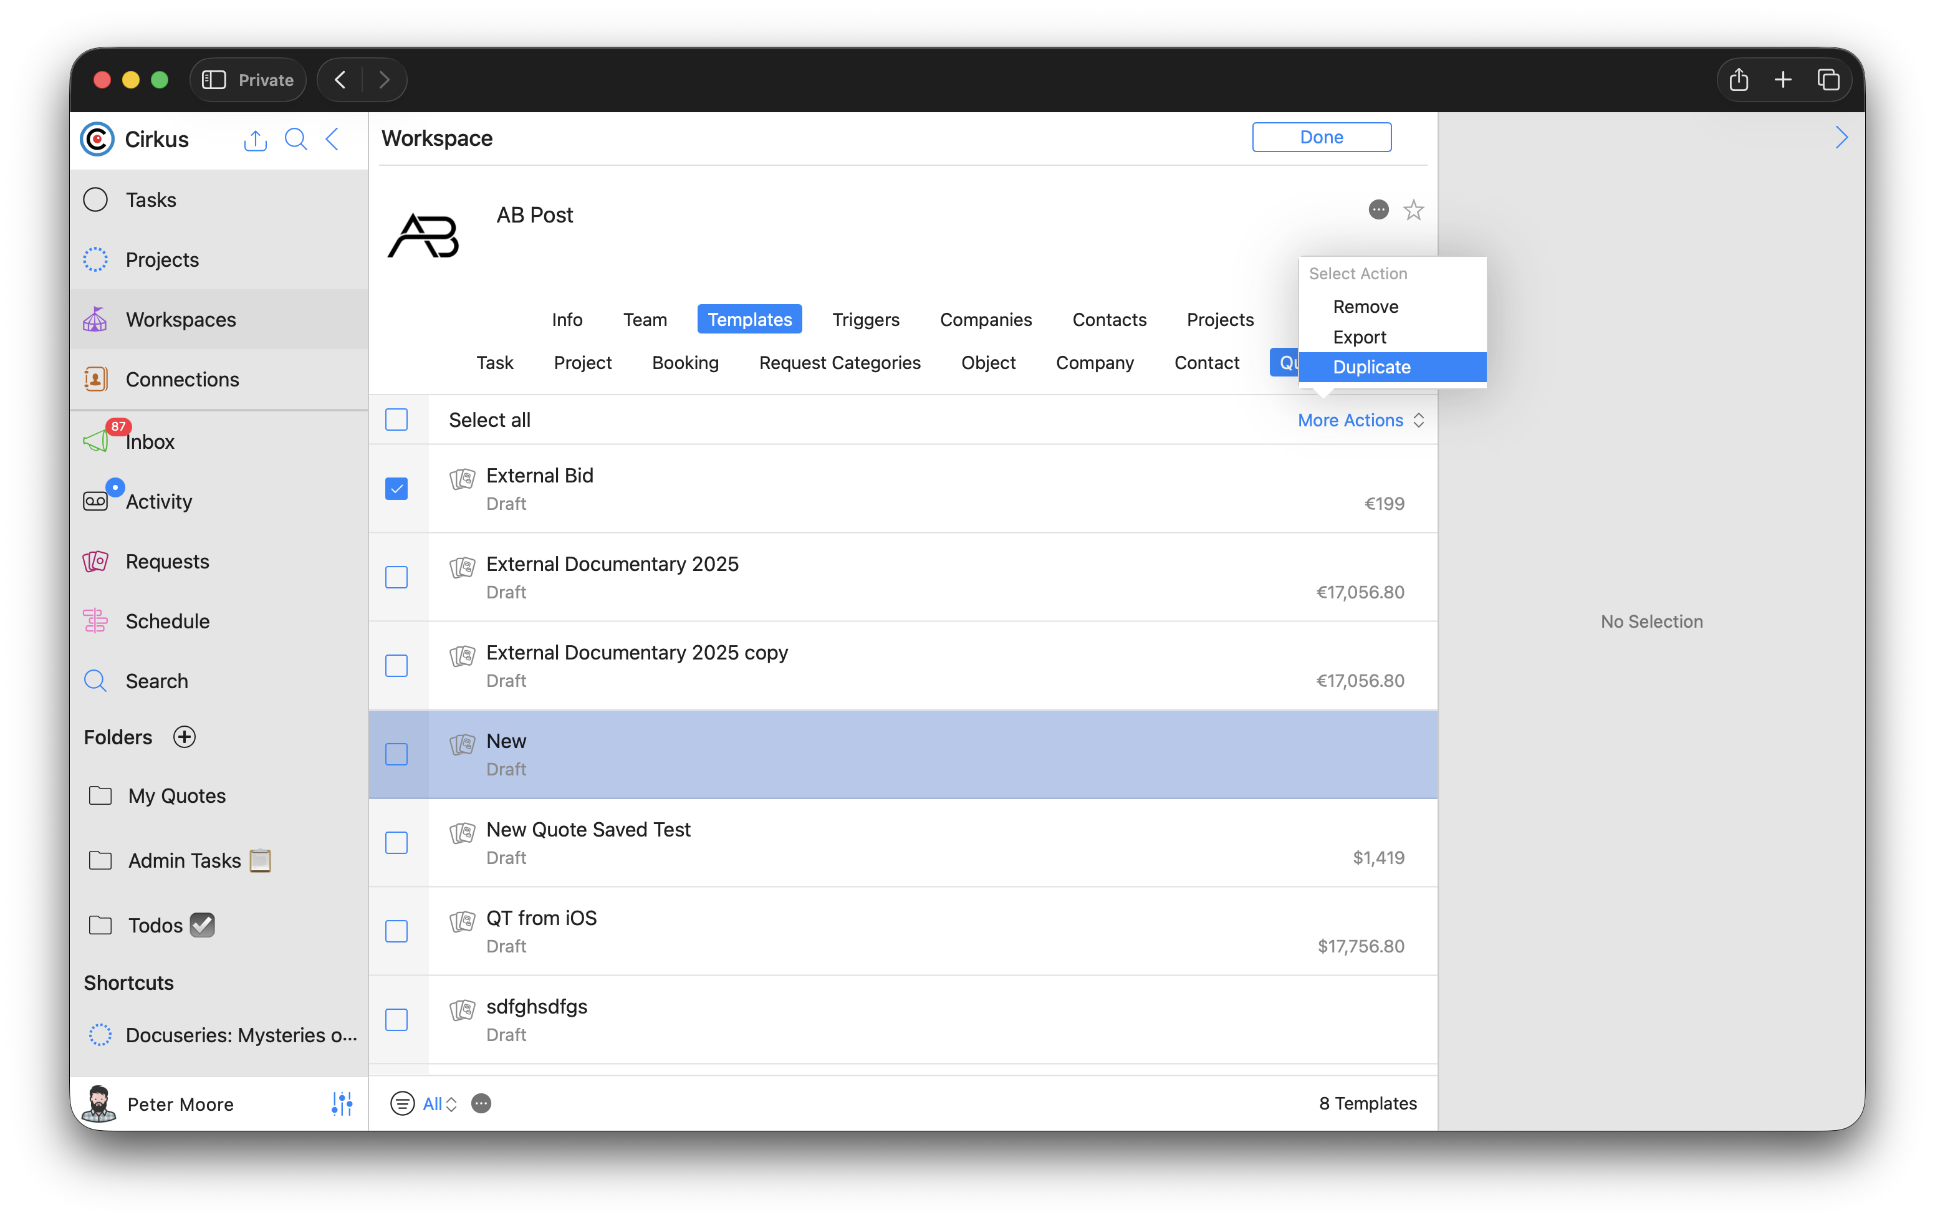Expand the right panel chevron
Image resolution: width=1935 pixels, height=1223 pixels.
point(1841,138)
